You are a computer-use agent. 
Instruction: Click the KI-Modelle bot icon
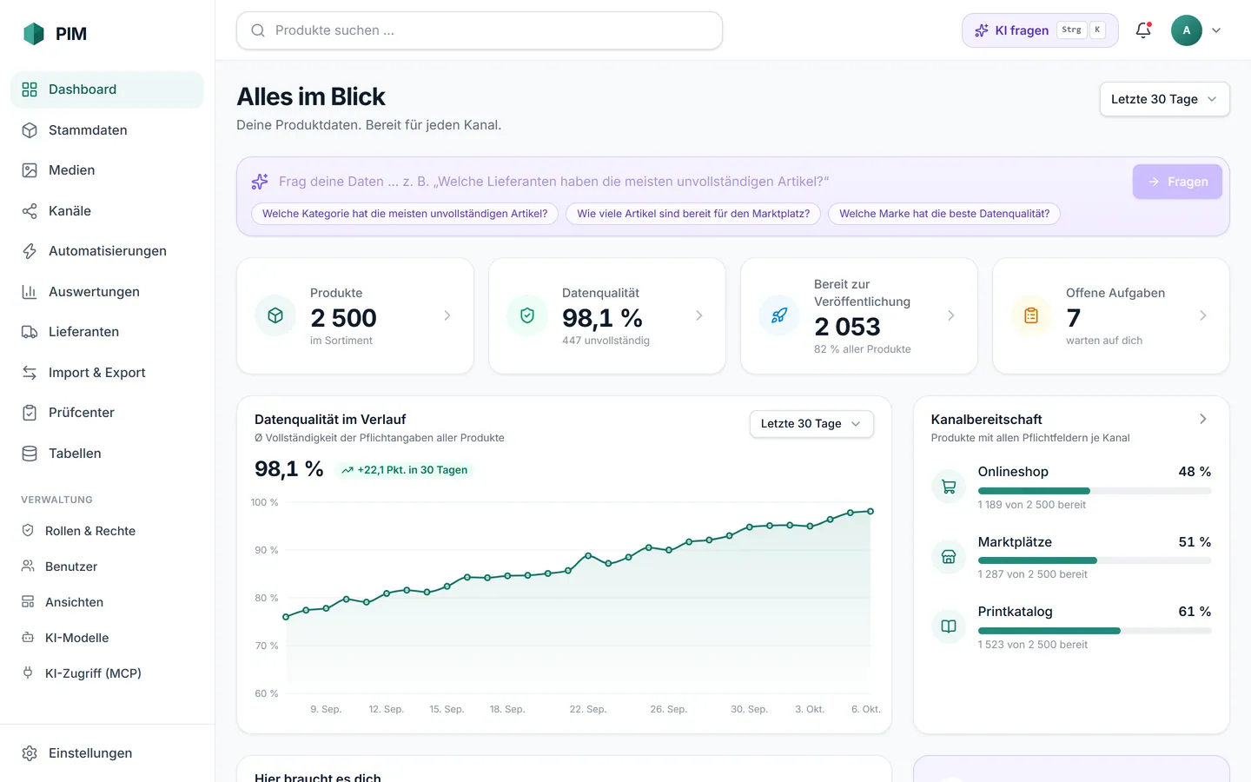click(x=28, y=638)
